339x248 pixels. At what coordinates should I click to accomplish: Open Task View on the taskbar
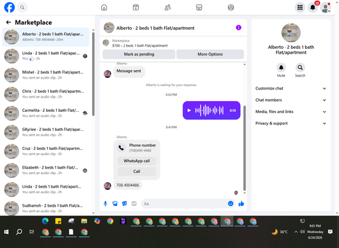(32, 232)
